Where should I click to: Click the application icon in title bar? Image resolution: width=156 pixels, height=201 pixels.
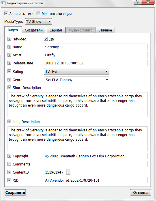pos(3,3)
